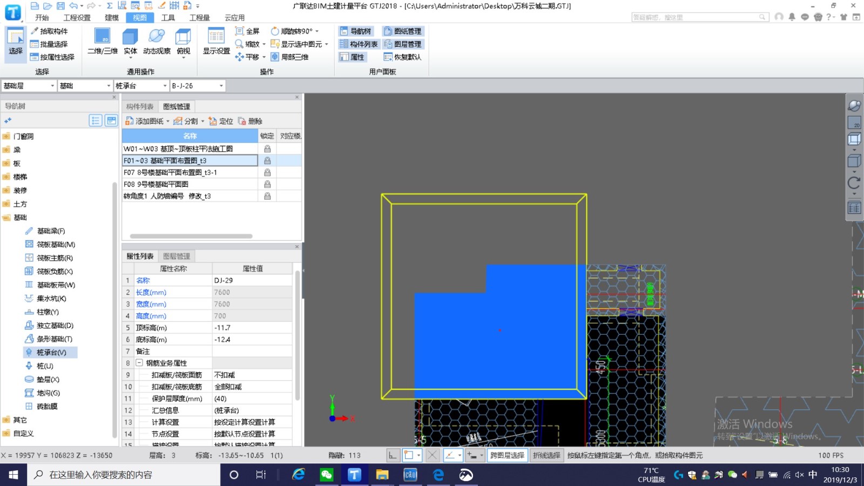Open File Explorer from the taskbar

click(382, 475)
